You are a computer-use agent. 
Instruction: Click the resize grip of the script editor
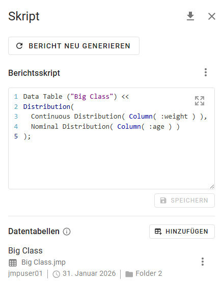pyautogui.click(x=212, y=186)
